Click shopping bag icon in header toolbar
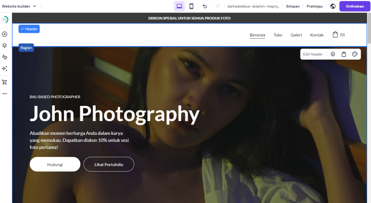Image resolution: width=371 pixels, height=203 pixels. 344,54
